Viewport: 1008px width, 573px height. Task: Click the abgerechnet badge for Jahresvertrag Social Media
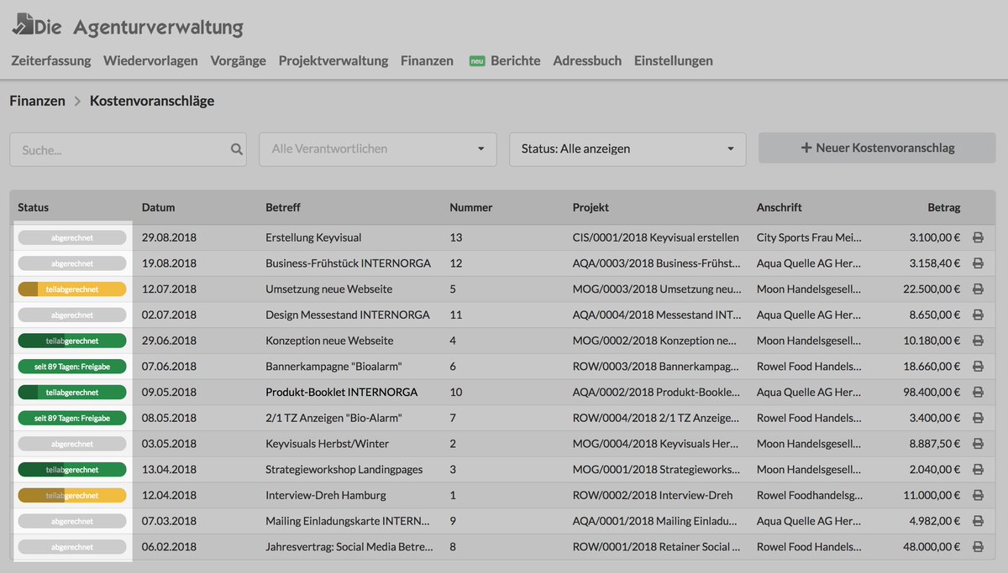coord(72,547)
